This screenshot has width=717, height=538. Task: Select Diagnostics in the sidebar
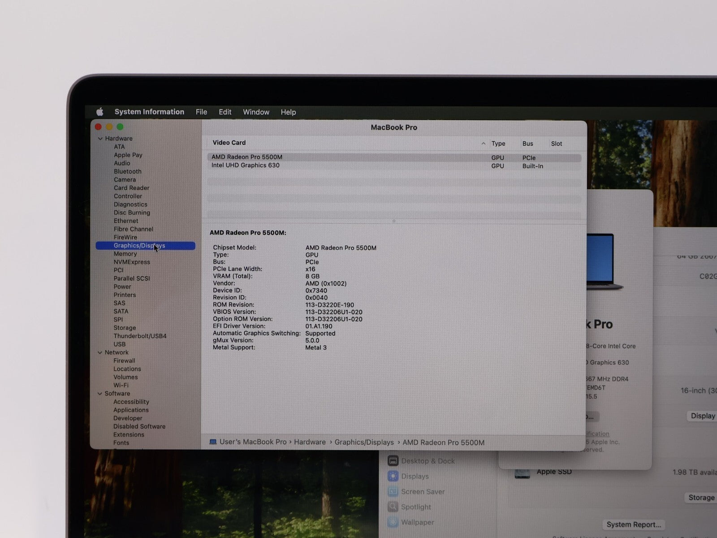130,204
